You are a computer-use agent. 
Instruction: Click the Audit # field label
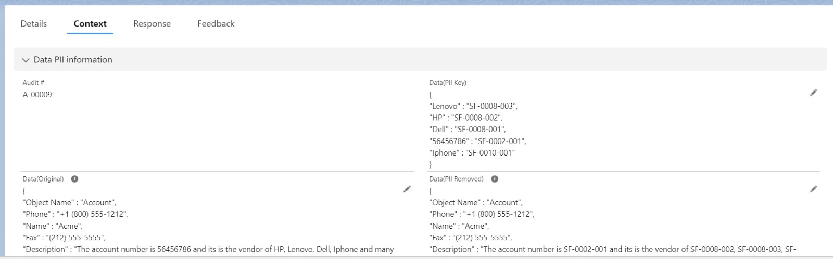(33, 83)
